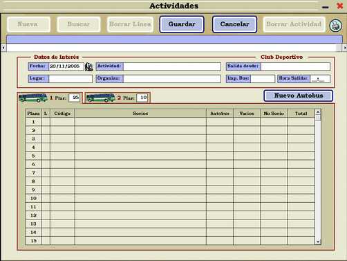The image size is (347, 261).
Task: Select row number 10 in the Plaza column
Action: (x=33, y=198)
